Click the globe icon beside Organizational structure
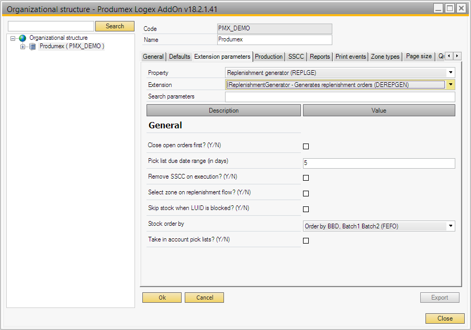 pos(23,38)
